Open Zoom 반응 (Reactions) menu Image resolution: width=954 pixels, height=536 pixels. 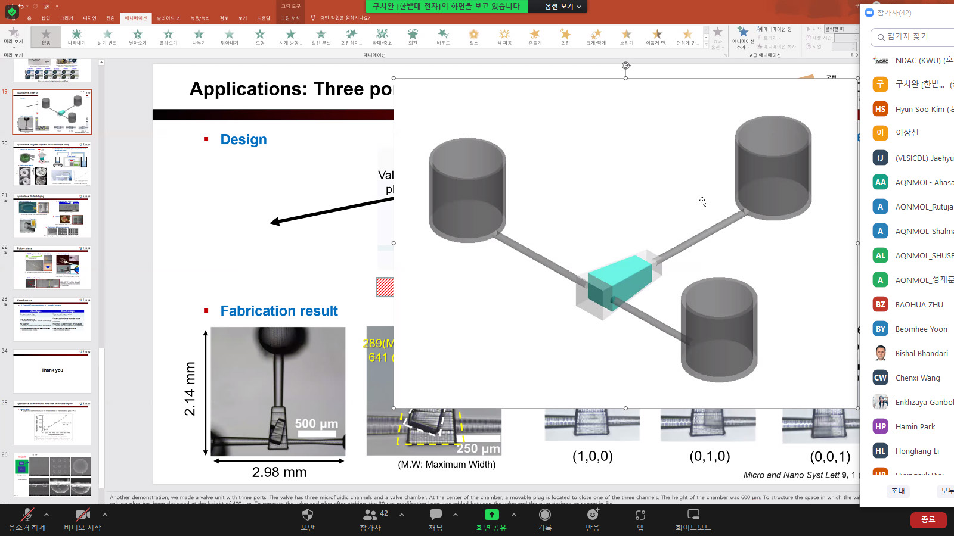point(593,519)
